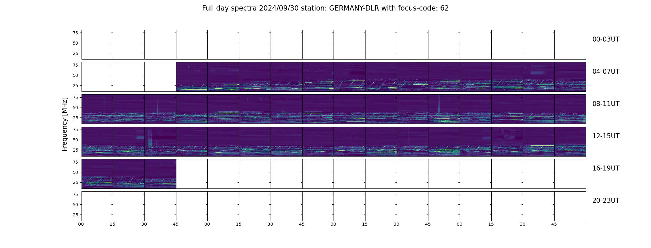Click the 50 tick of the 04-07UT row
The image size is (651, 248).
(75, 75)
